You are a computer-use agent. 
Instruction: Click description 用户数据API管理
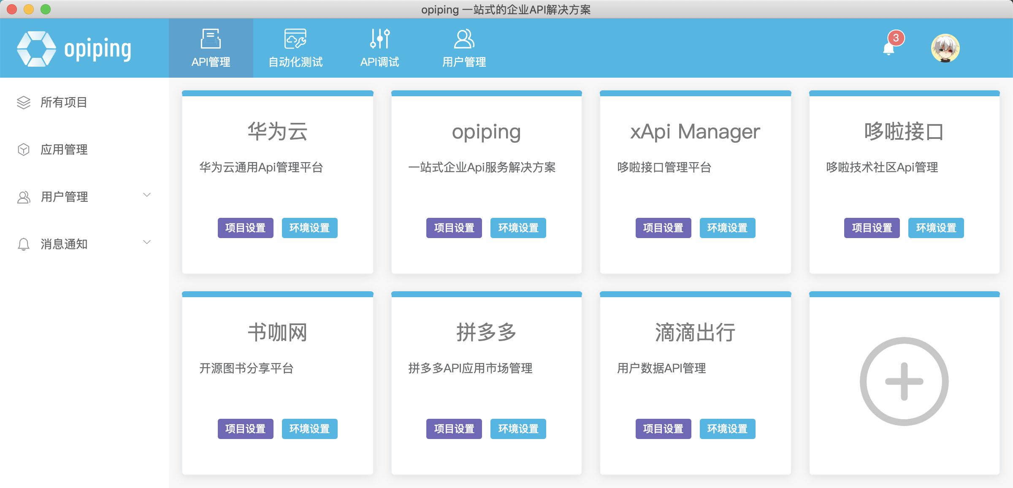[661, 368]
